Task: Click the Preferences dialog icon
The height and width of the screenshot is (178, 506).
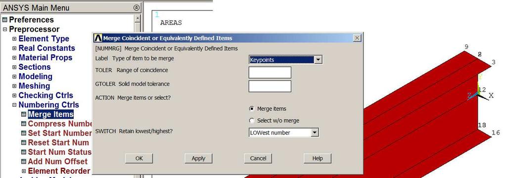Action: [4, 20]
